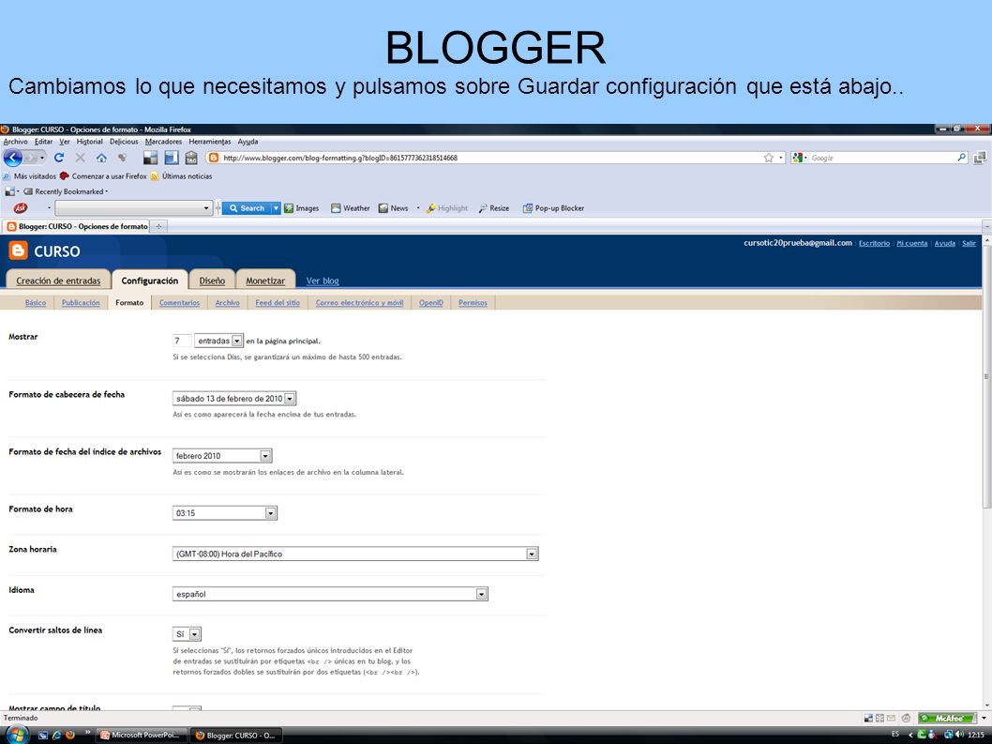Click the Blogger favicon in address bar

(214, 158)
